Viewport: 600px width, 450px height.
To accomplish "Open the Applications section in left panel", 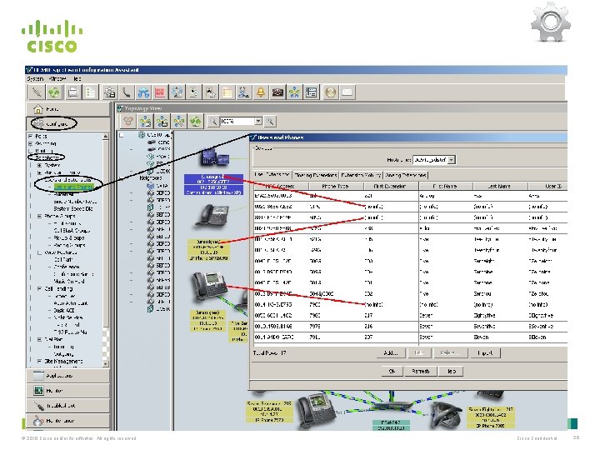I will click(67, 376).
